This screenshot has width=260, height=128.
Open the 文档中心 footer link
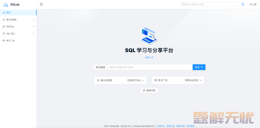click(x=161, y=126)
